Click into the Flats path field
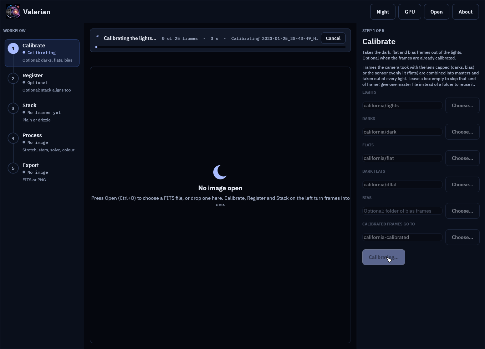 (402, 158)
